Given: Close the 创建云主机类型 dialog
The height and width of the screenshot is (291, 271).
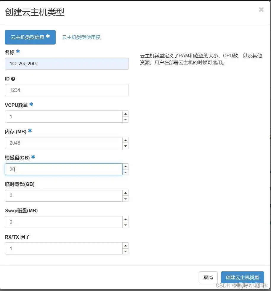Looking at the screenshot, I should 261,10.
